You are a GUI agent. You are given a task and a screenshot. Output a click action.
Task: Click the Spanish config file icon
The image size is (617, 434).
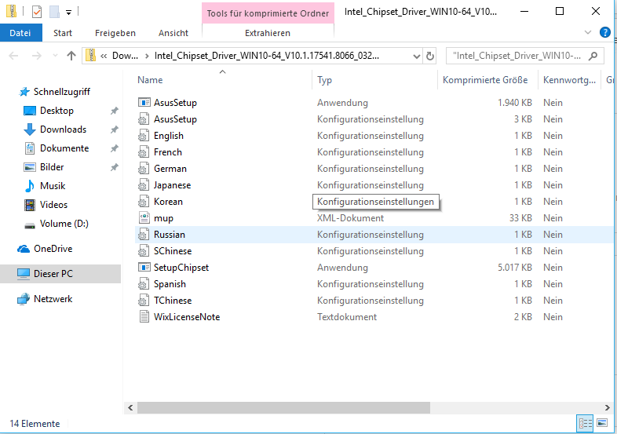144,284
